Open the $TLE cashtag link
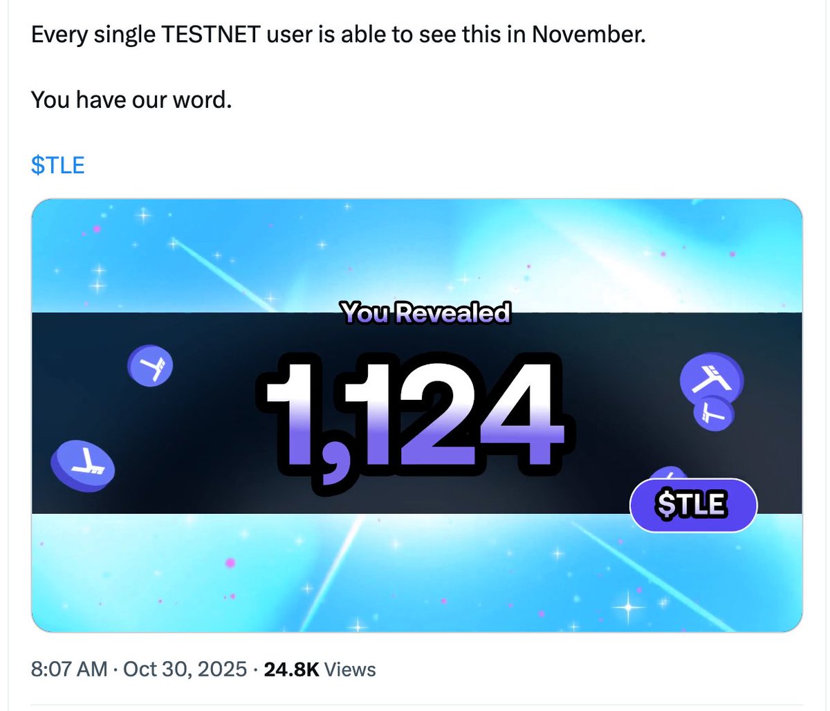This screenshot has height=711, width=830. (58, 165)
